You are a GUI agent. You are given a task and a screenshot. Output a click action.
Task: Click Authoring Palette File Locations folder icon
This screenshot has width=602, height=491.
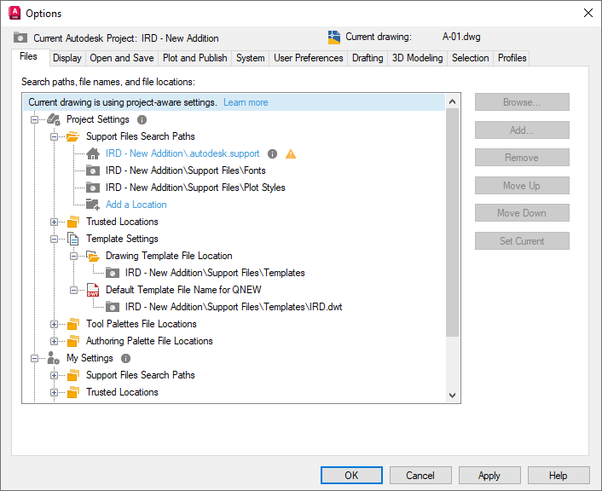73,341
